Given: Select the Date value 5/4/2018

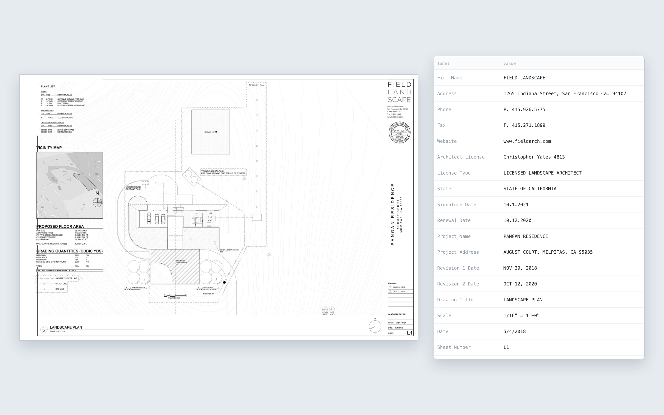Looking at the screenshot, I should click(x=515, y=331).
